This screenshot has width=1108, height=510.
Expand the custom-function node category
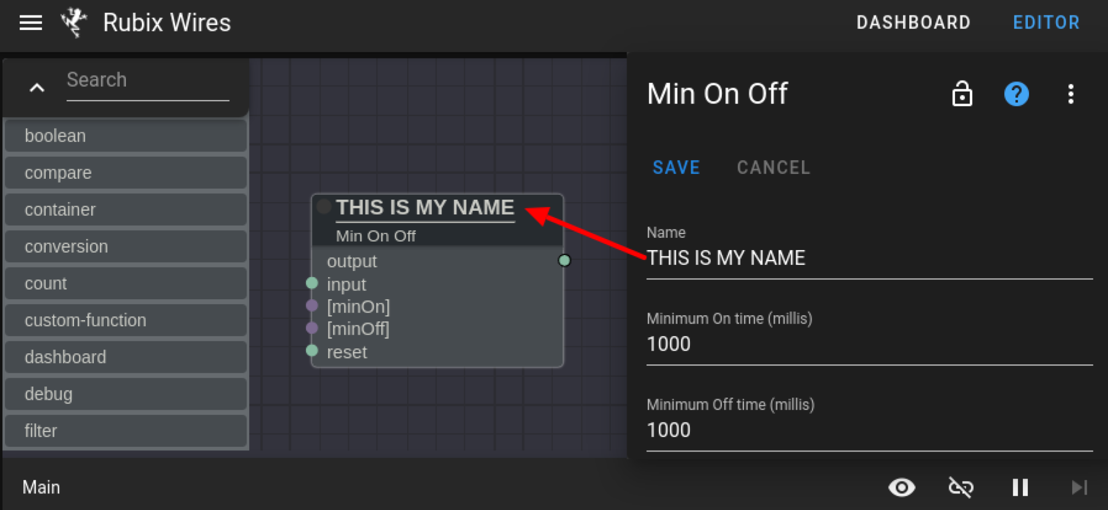tap(126, 320)
